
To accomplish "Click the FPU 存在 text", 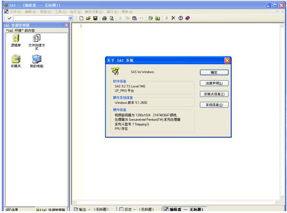I will (x=121, y=129).
